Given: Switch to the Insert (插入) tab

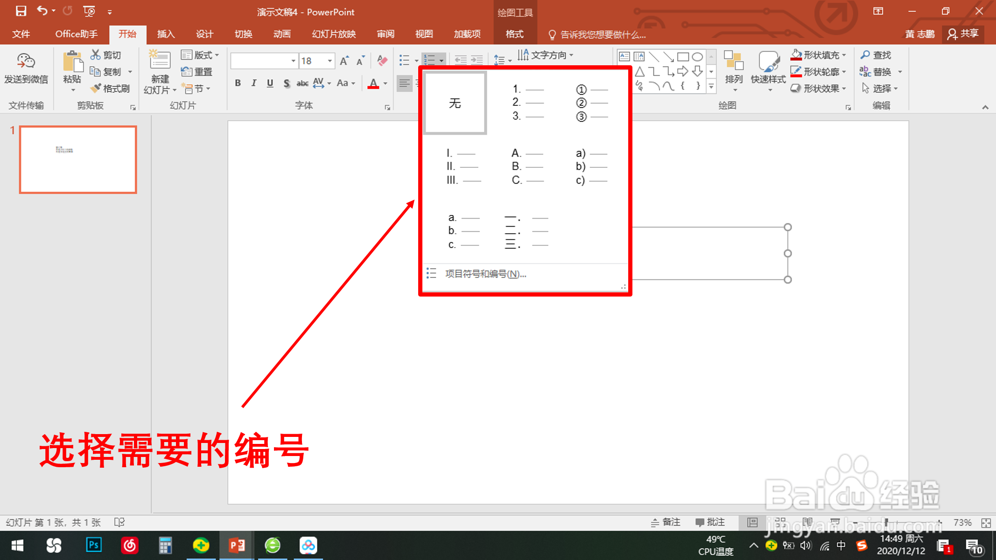Looking at the screenshot, I should 166,34.
